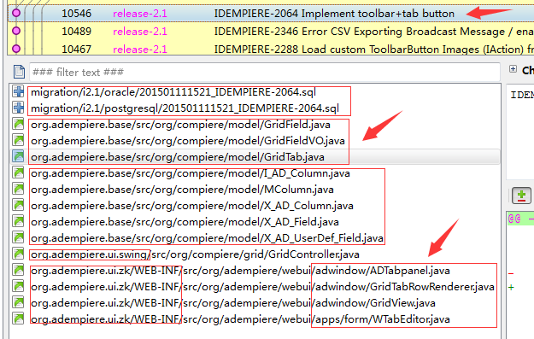Expand the plus box beside Ch panel header
This screenshot has width=534, height=339.
(513, 69)
